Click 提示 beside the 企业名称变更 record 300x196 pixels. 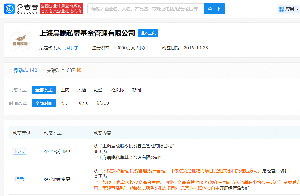[x=19, y=151]
